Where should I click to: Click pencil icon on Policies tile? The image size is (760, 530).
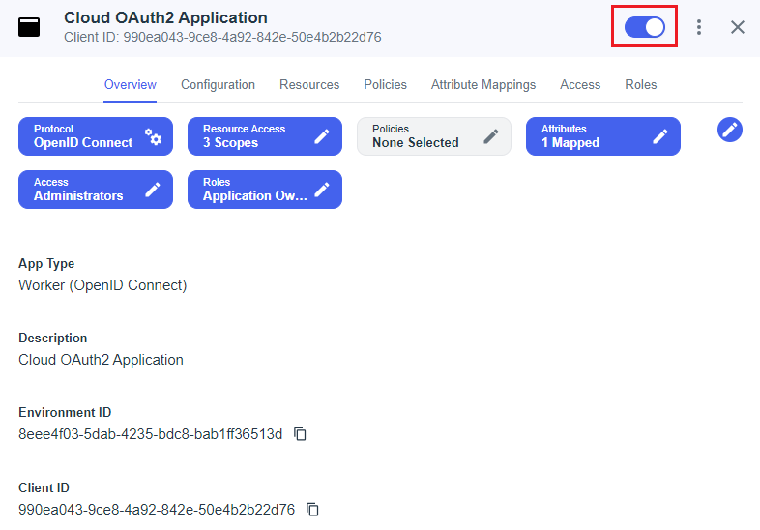click(x=491, y=136)
